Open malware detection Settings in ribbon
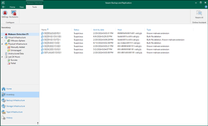The height and width of the screenshot is (126, 208). click(5, 14)
